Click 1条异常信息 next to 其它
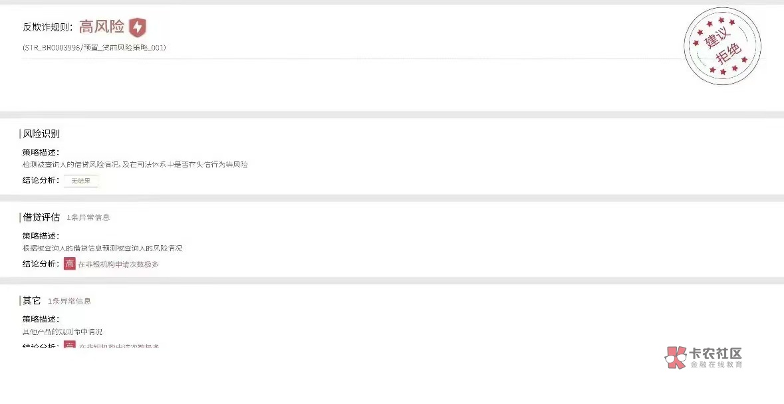The image size is (784, 404). pyautogui.click(x=69, y=302)
